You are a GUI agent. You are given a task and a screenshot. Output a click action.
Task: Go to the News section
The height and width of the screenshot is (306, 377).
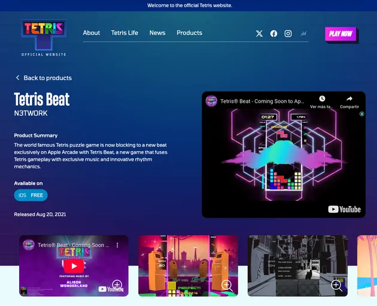tap(157, 33)
